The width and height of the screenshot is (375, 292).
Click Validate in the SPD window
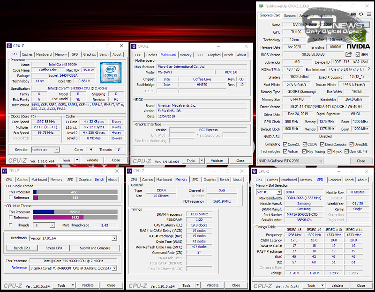point(337,285)
